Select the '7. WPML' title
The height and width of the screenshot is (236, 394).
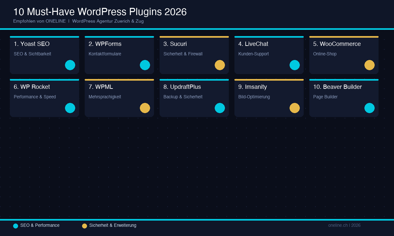tap(101, 87)
